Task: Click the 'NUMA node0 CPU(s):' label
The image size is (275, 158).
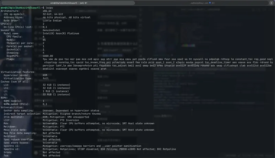Action: coord(16,104)
